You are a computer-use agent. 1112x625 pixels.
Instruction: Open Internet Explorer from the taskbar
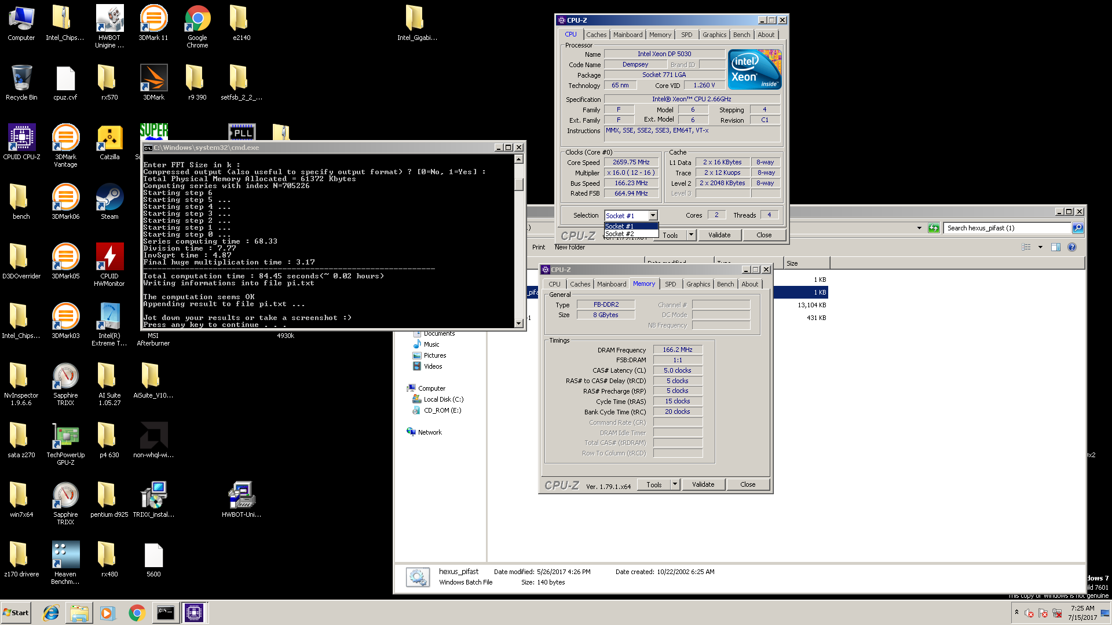(51, 613)
